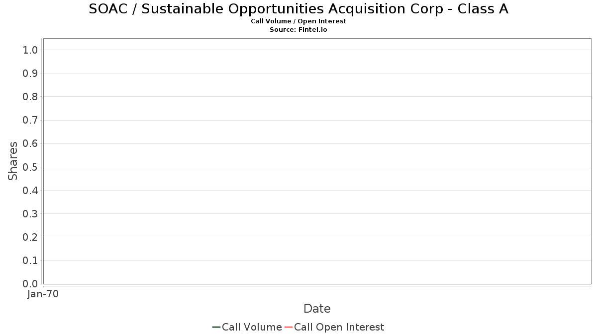Click the 0.7 y-axis tick label
Viewport: 597px width, 335px height.
point(30,120)
